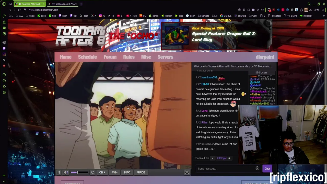Open the browser main menu (easy setup)

pyautogui.click(x=323, y=10)
